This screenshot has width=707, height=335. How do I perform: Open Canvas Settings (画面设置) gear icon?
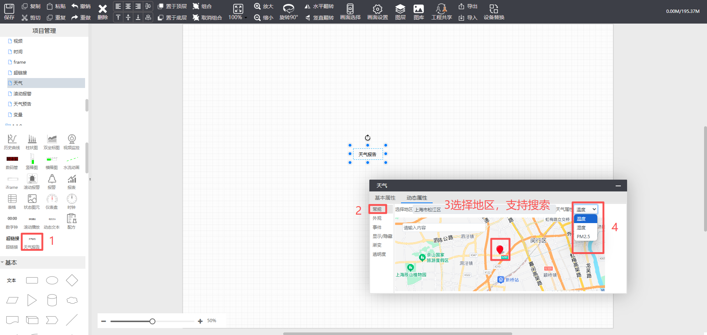(377, 9)
